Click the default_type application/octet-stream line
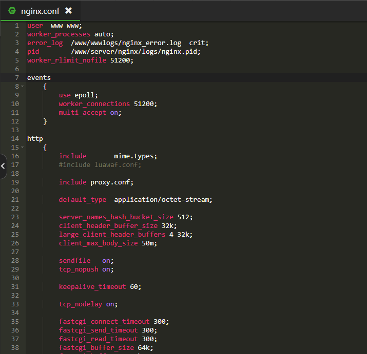This screenshot has width=367, height=354. pyautogui.click(x=135, y=200)
